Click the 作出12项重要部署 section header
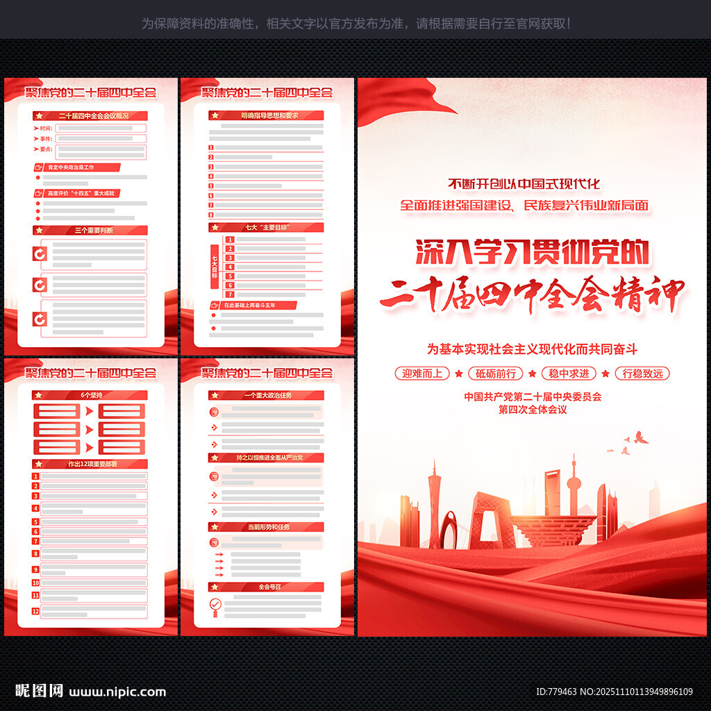This screenshot has height=711, width=711. 90,464
